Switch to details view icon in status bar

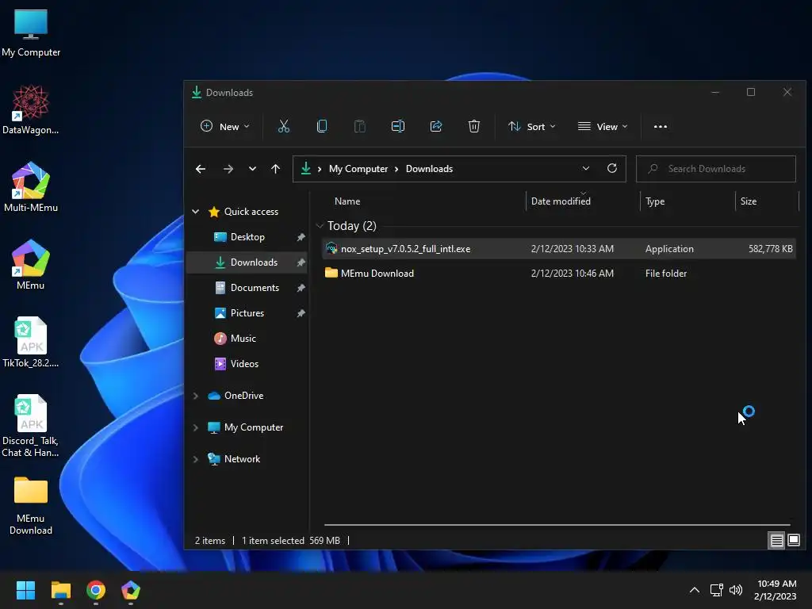point(776,541)
